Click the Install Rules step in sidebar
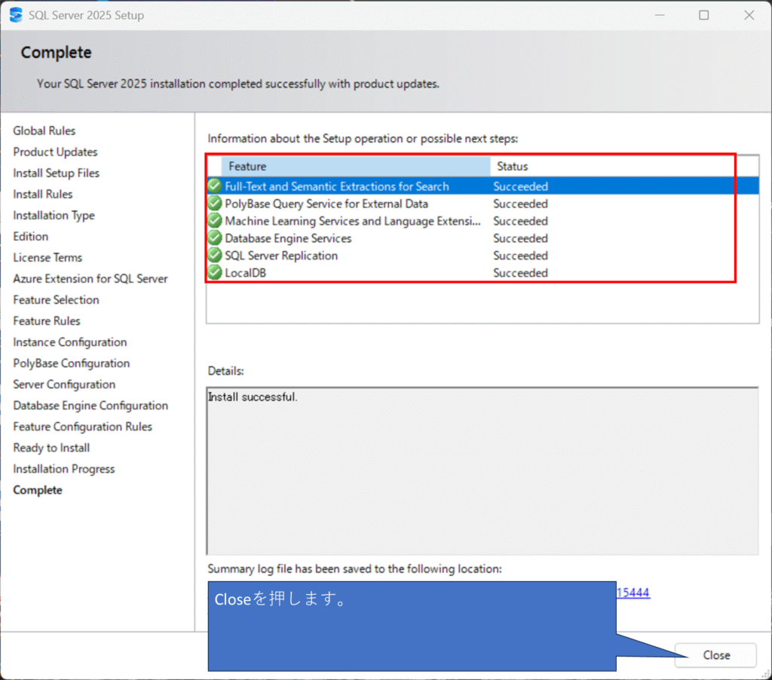This screenshot has width=772, height=680. (43, 194)
